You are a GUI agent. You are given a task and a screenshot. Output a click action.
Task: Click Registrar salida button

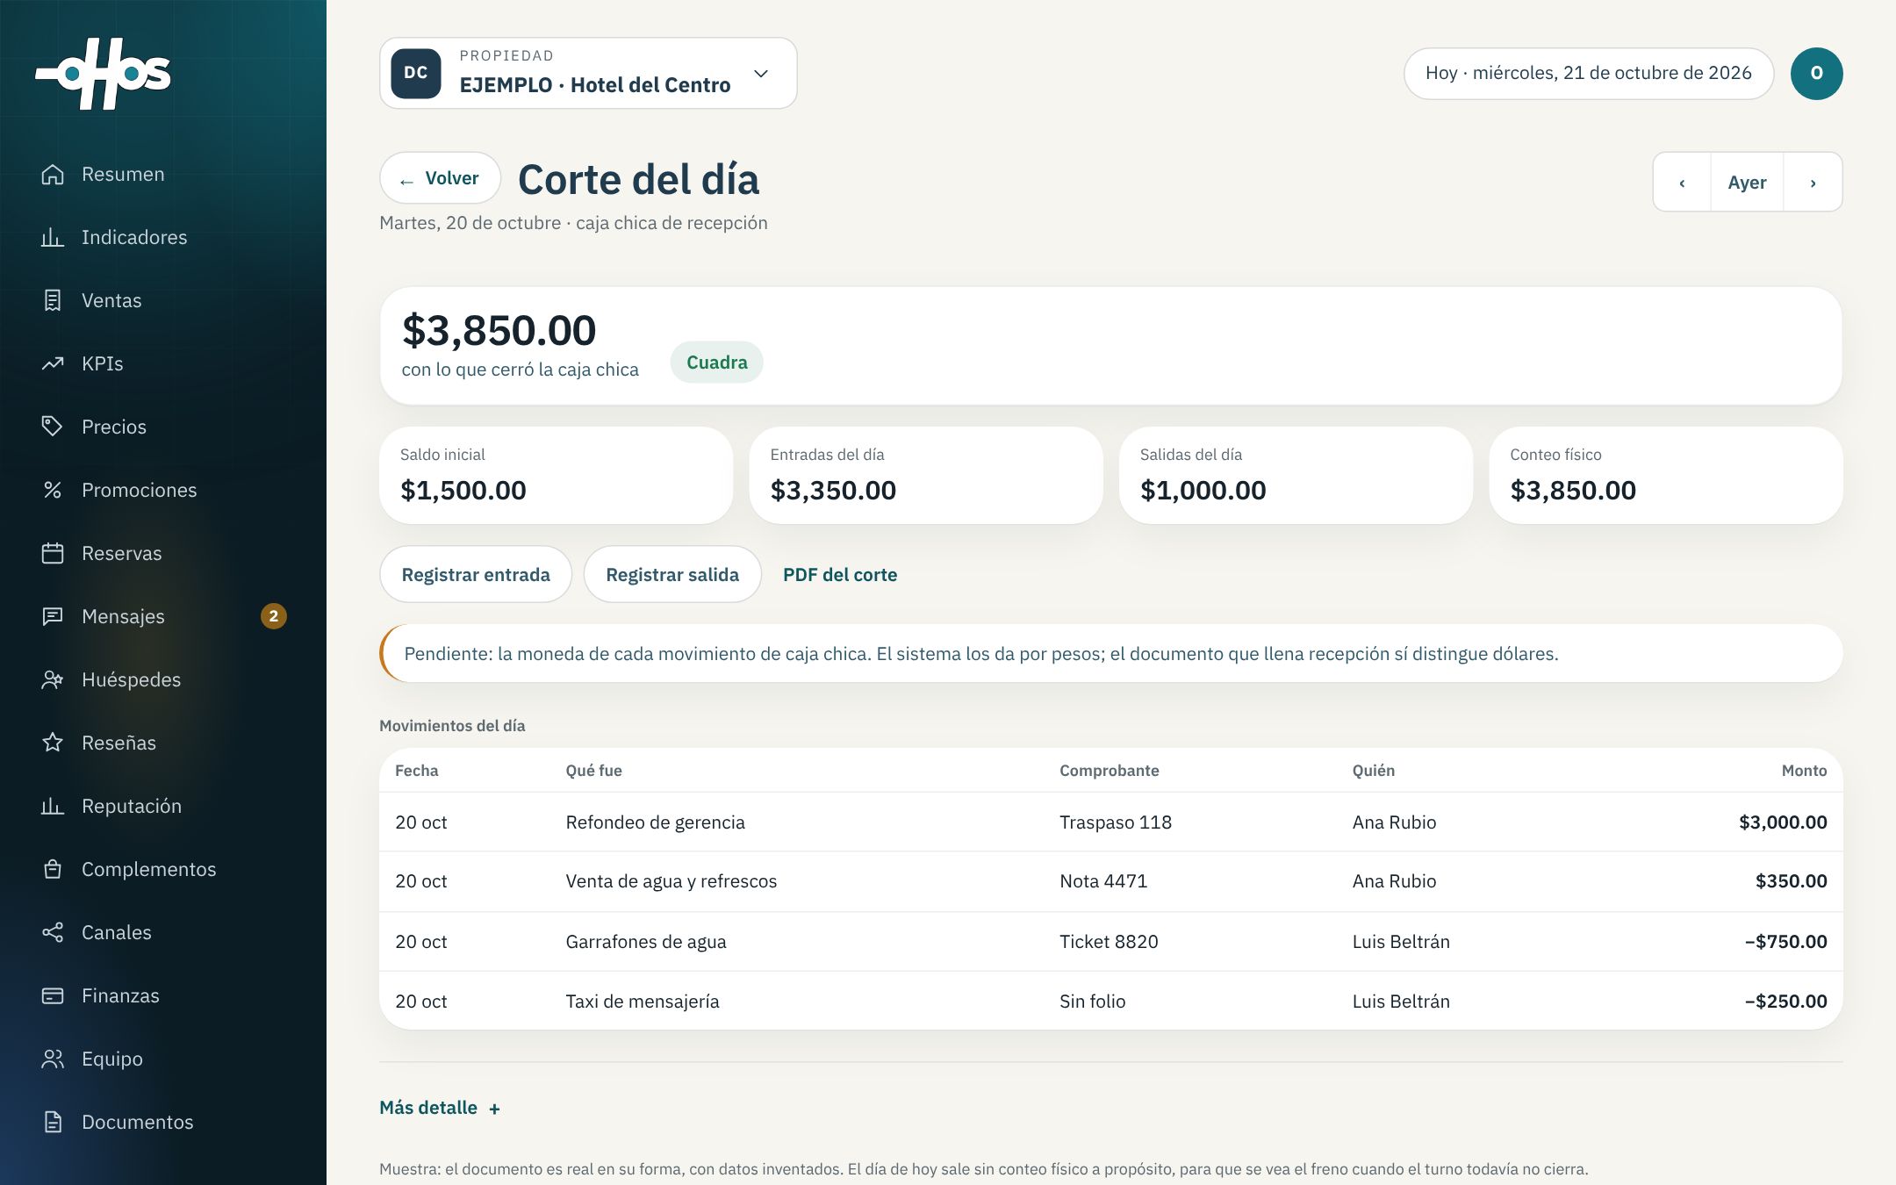click(672, 574)
